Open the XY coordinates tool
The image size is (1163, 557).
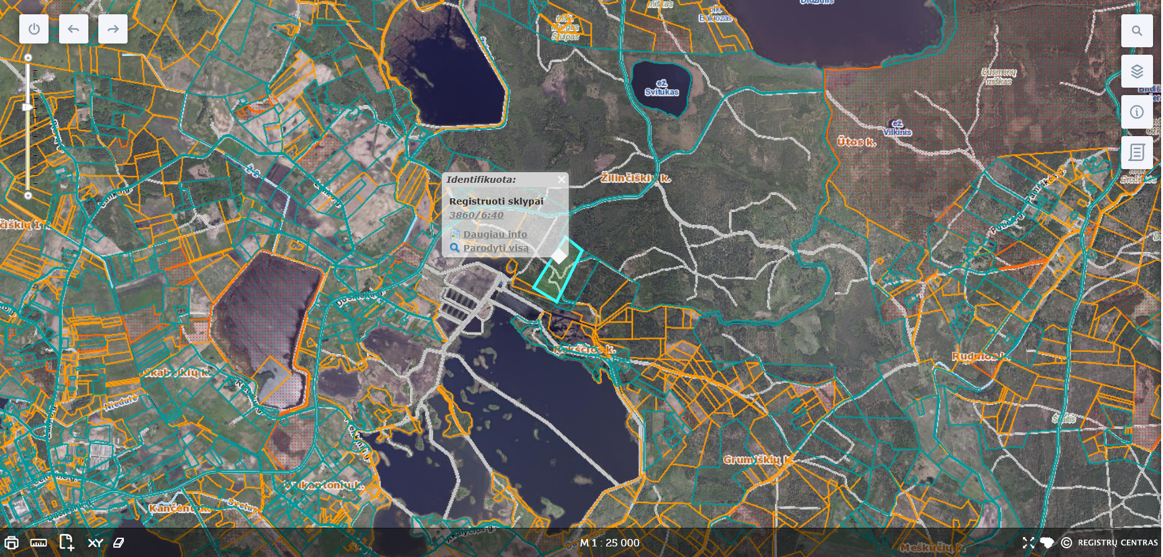(95, 543)
